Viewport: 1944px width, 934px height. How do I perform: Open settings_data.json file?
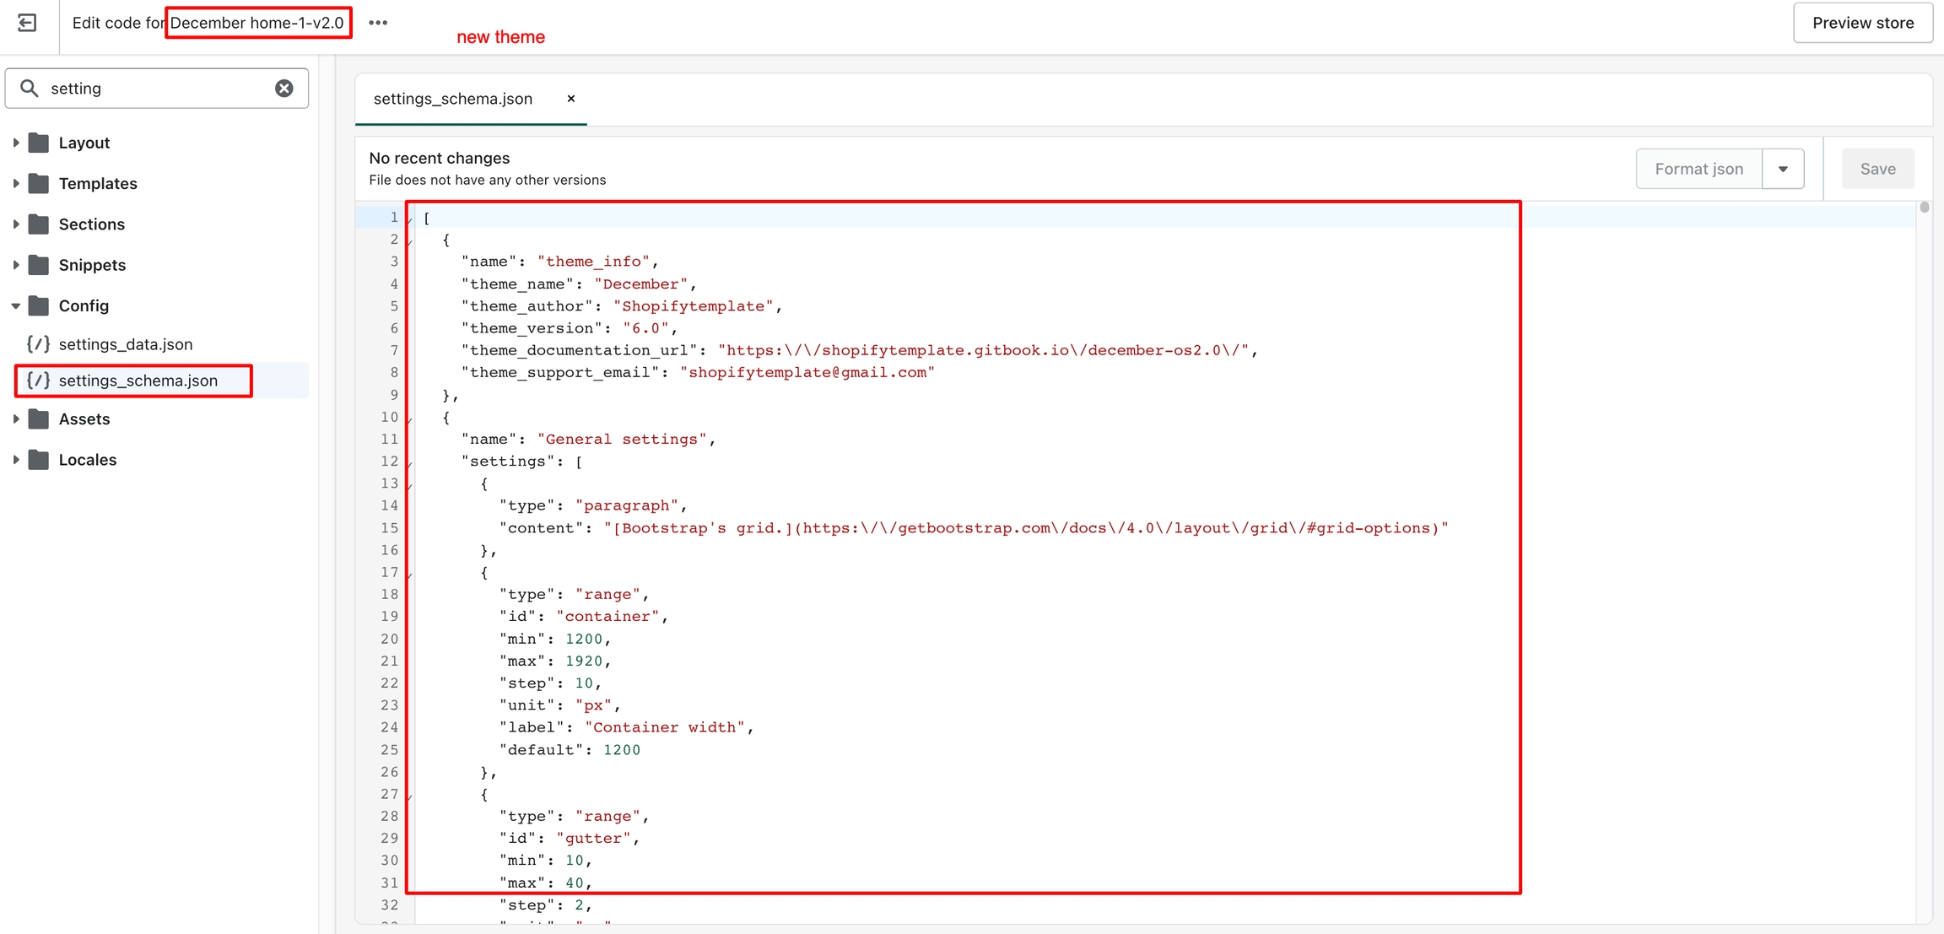click(x=125, y=344)
